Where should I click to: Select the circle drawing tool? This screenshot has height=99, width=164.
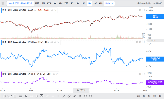(4, 96)
